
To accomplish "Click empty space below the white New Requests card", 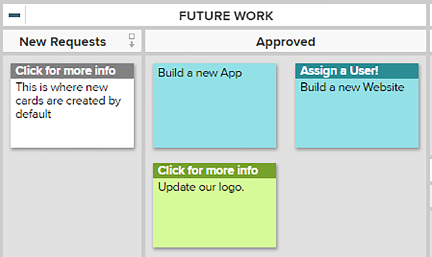I will [72, 198].
